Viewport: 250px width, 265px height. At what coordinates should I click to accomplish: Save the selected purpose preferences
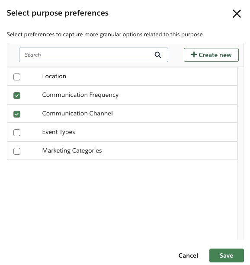pos(227,255)
